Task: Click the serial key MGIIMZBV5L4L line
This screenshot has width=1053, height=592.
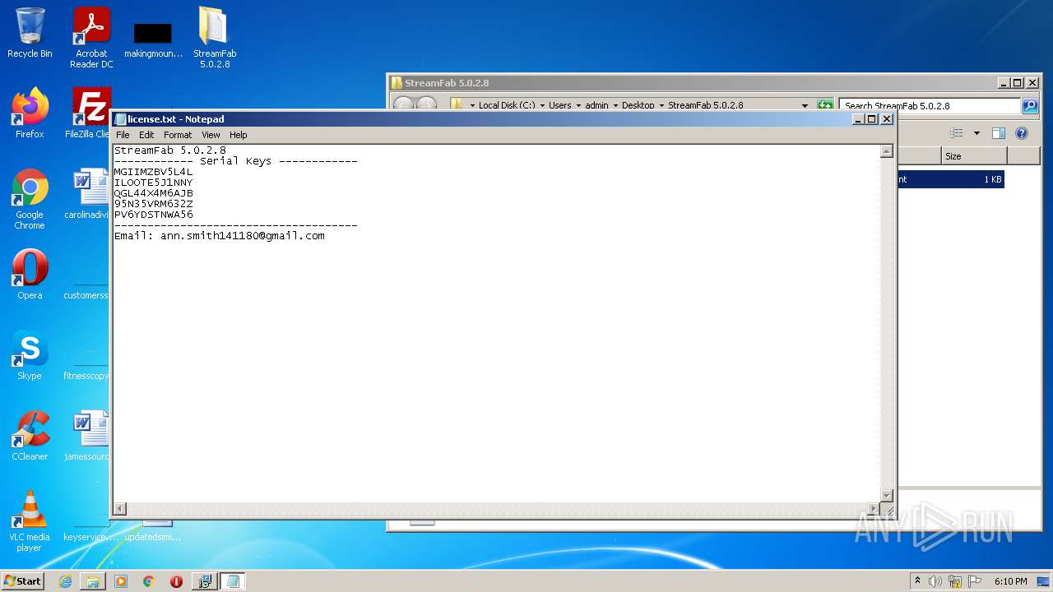Action: pos(154,172)
